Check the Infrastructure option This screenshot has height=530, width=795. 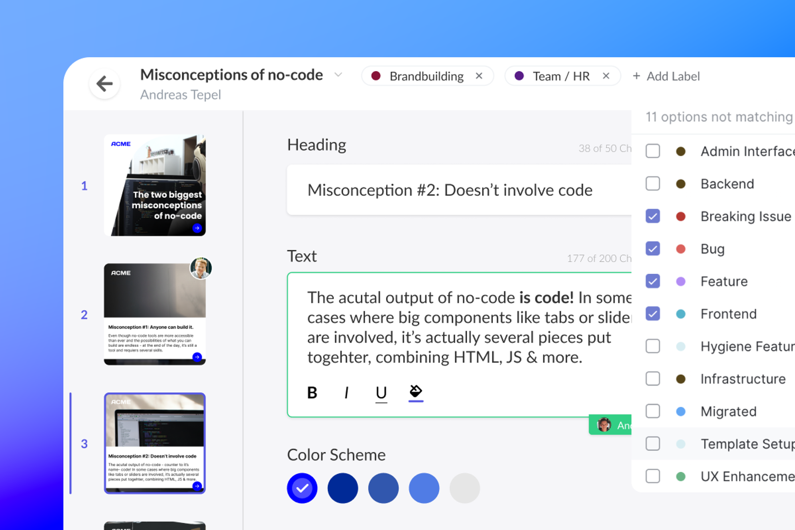tap(653, 379)
